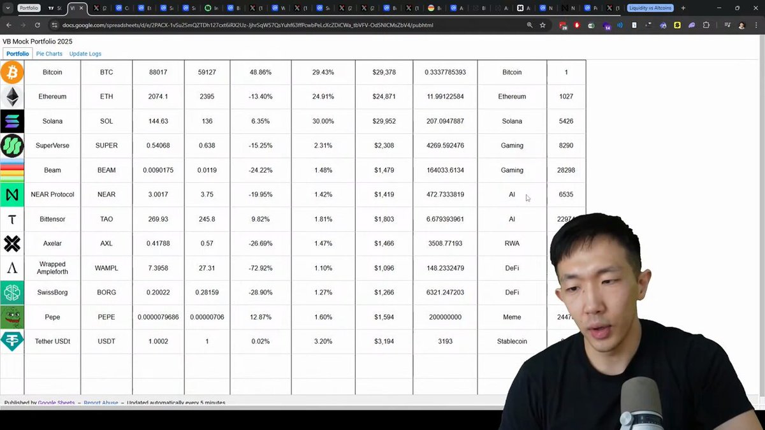The image size is (765, 430).
Task: Click the Report Abuse link
Action: coord(101,403)
